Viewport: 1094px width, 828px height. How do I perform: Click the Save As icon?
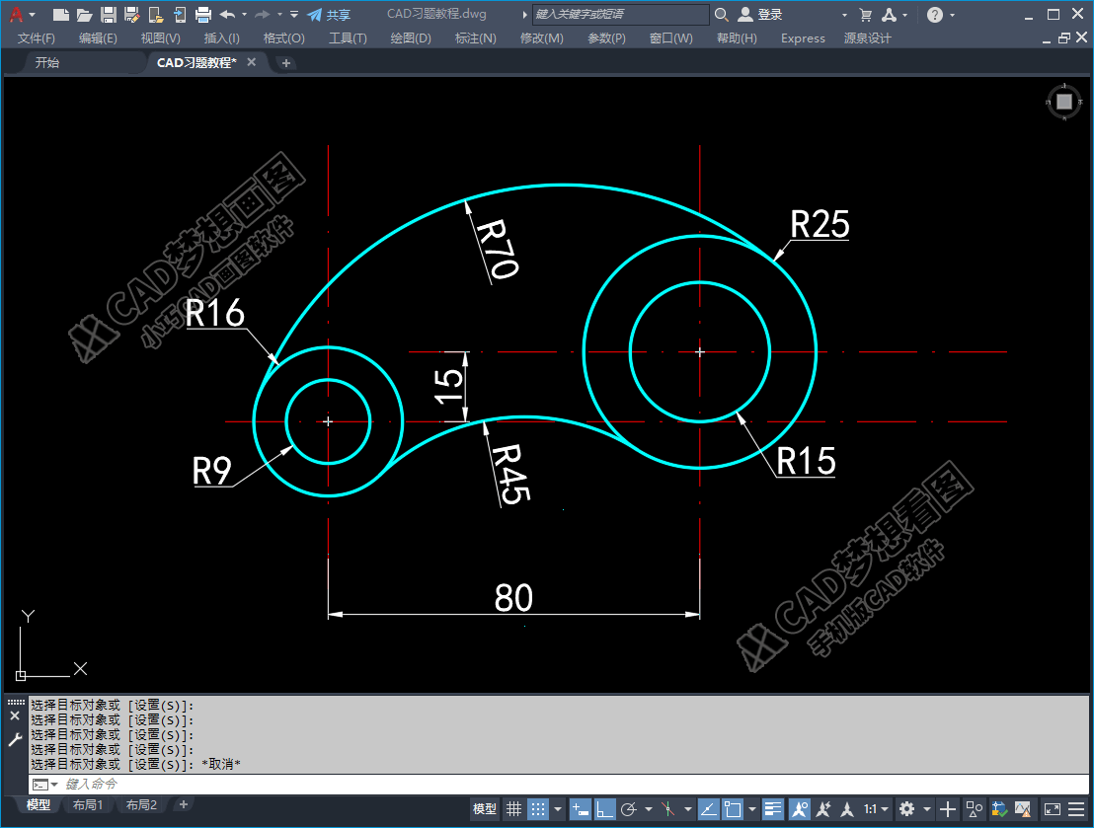tap(132, 14)
